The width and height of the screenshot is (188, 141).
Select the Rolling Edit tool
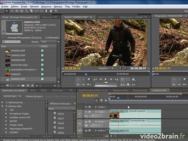coord(22,11)
